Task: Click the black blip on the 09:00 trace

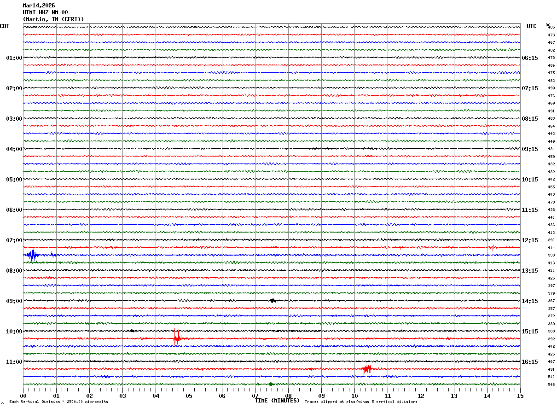Action: (x=273, y=300)
